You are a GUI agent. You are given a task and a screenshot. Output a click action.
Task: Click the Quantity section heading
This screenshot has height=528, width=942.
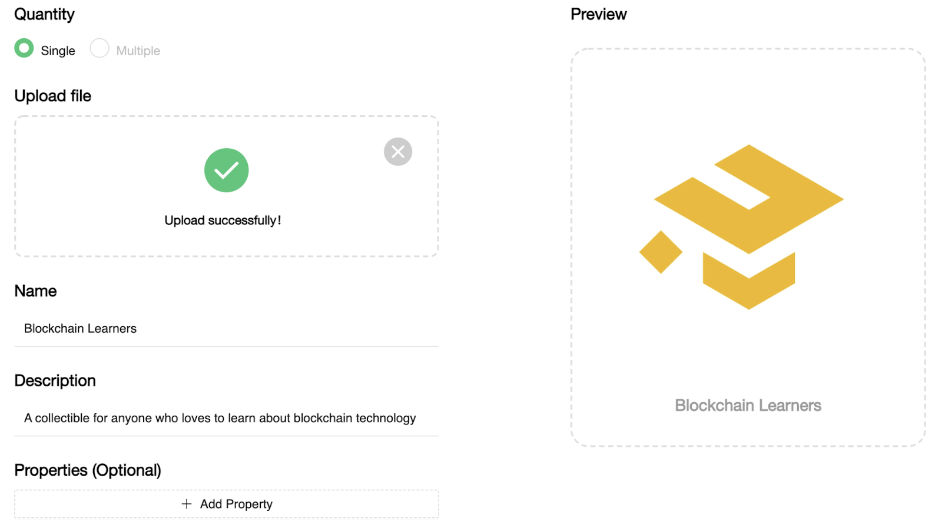click(x=44, y=14)
